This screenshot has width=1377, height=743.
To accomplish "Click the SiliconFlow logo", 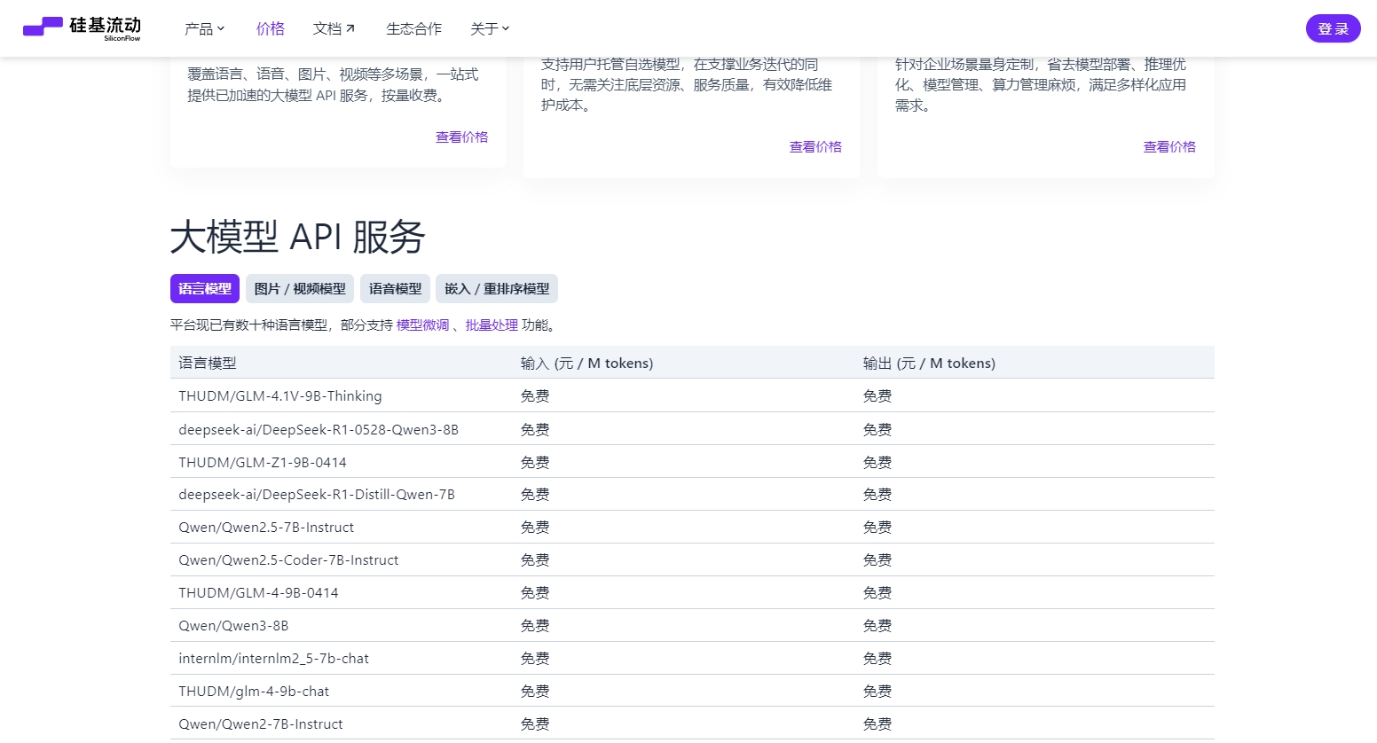I will (x=82, y=28).
